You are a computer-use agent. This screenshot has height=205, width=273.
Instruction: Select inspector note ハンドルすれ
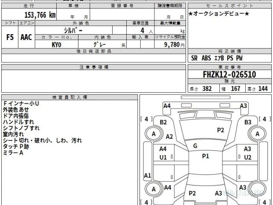[18, 122]
